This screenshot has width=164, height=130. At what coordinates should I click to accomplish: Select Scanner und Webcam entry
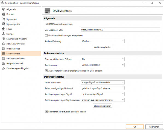[x=21, y=39]
